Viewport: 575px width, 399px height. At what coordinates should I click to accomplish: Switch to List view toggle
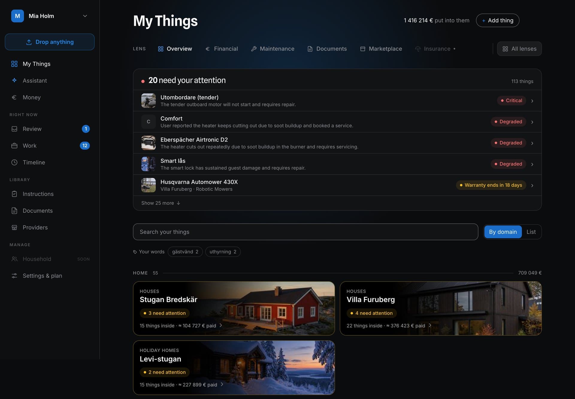pyautogui.click(x=531, y=232)
